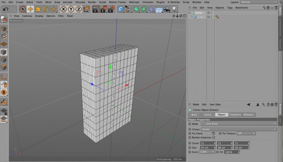
Task: Add a floor environment object
Action: (x=159, y=9)
